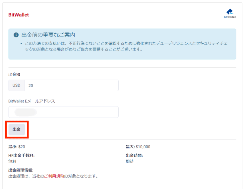Click the blue info circle icon
This screenshot has height=189, width=245.
16,35
